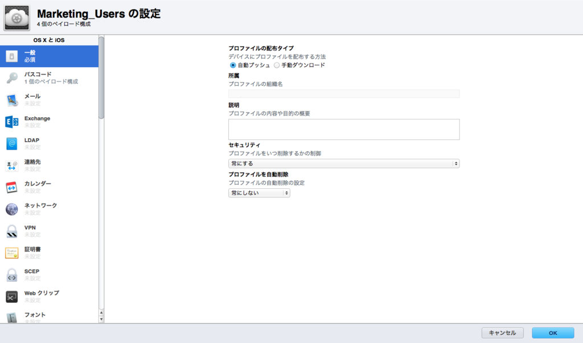583x343 pixels.
Task: Click inside the 説明 description text box
Action: 344,129
